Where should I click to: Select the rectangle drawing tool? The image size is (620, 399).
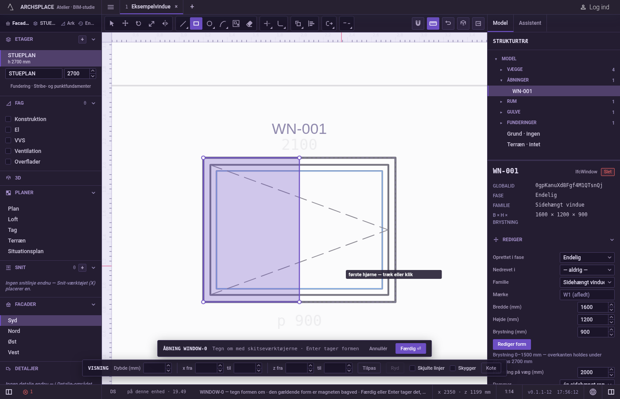click(x=196, y=23)
